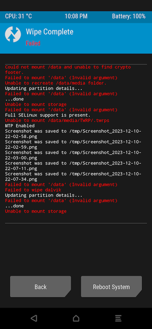Viewport: 152px width, 329px height.
Task: Click the Screenshot 22-02-58.png saved entry
Action: click(x=73, y=134)
